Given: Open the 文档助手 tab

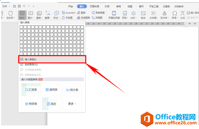Looking at the screenshot, I should click(179, 6).
